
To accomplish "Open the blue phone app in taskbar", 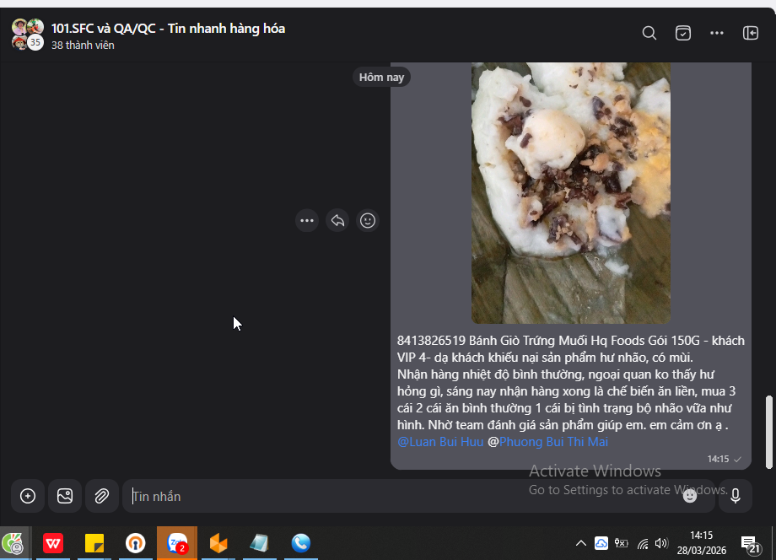I will [x=301, y=543].
